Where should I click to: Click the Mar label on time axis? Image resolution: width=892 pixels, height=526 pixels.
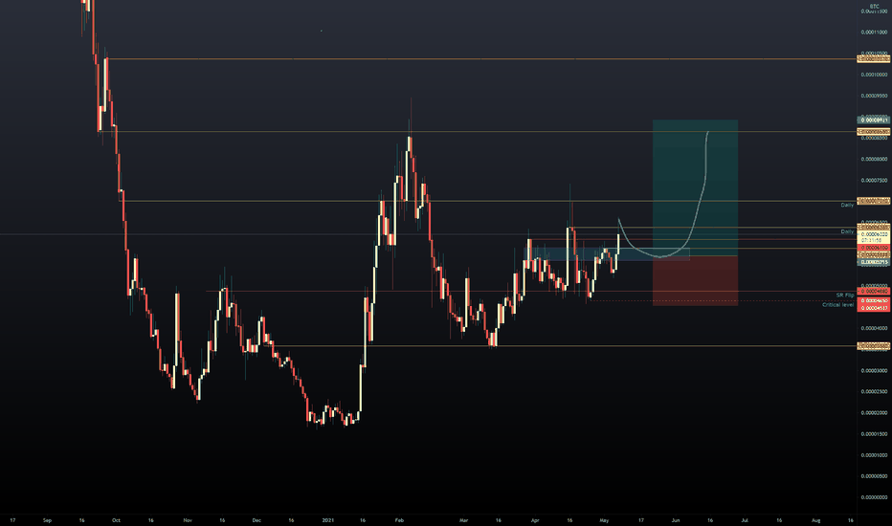pos(463,520)
